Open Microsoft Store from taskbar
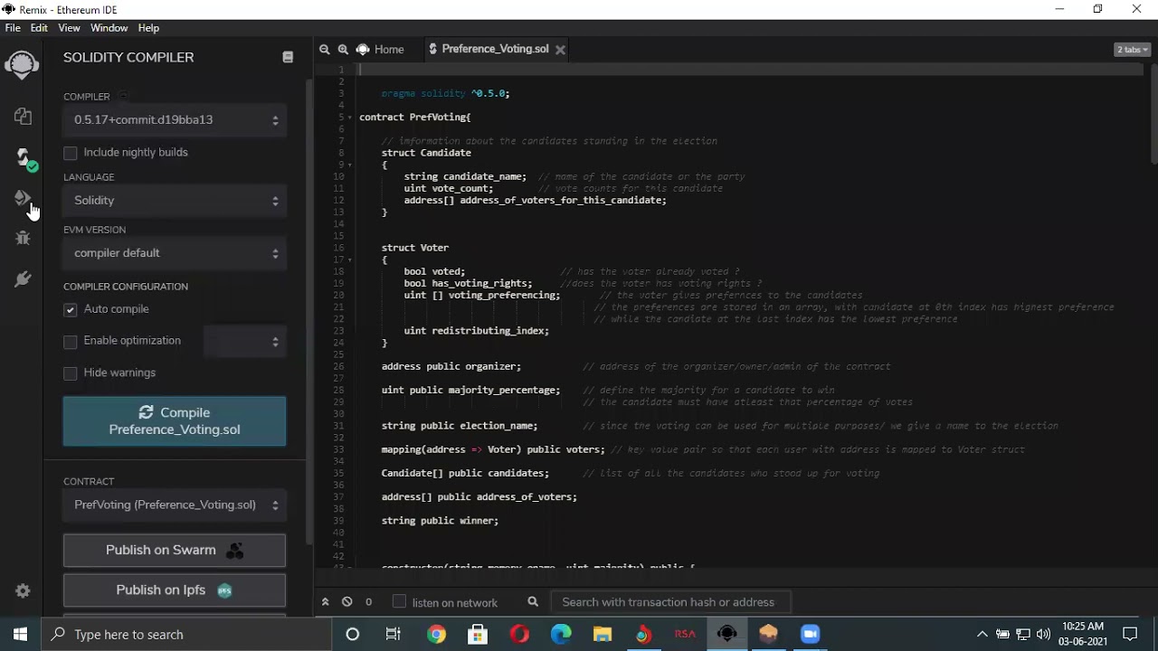1158x651 pixels. [x=478, y=634]
